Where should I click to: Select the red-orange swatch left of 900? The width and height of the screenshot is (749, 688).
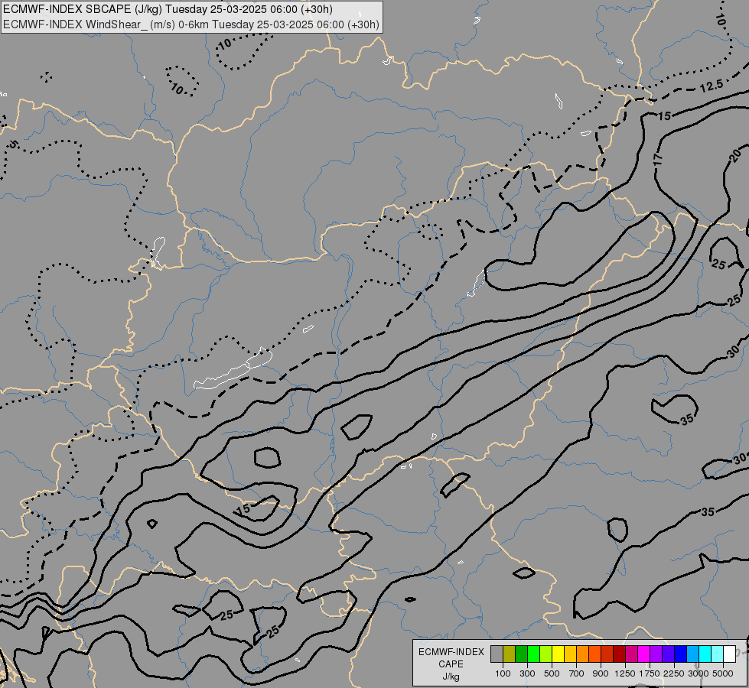point(594,654)
